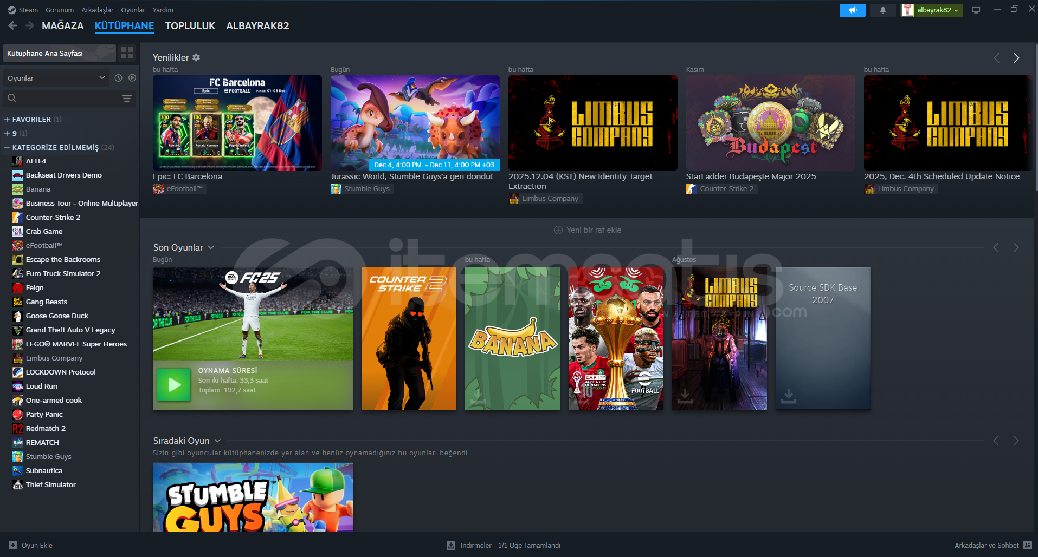Filter by ready-to-play games icon
1038x557 pixels.
point(132,78)
